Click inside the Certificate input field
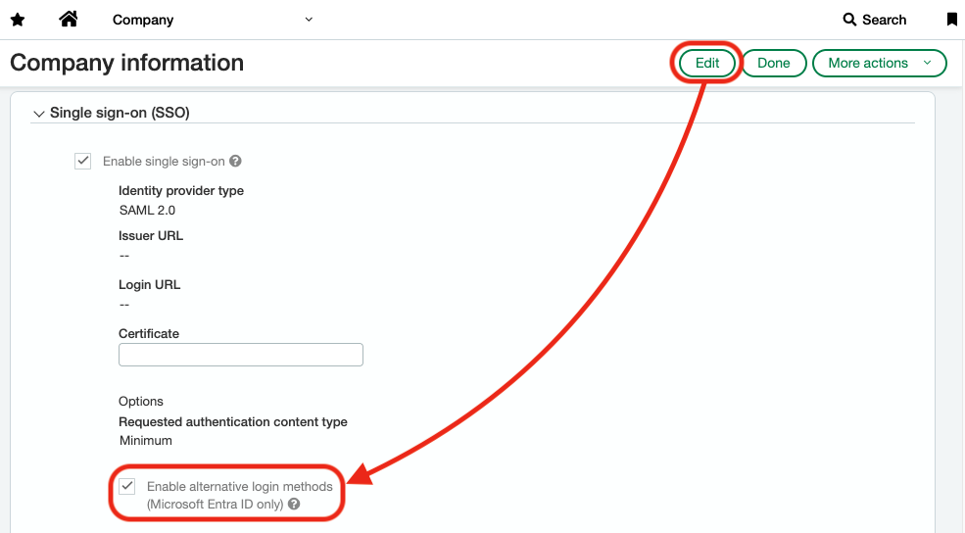 pos(241,355)
